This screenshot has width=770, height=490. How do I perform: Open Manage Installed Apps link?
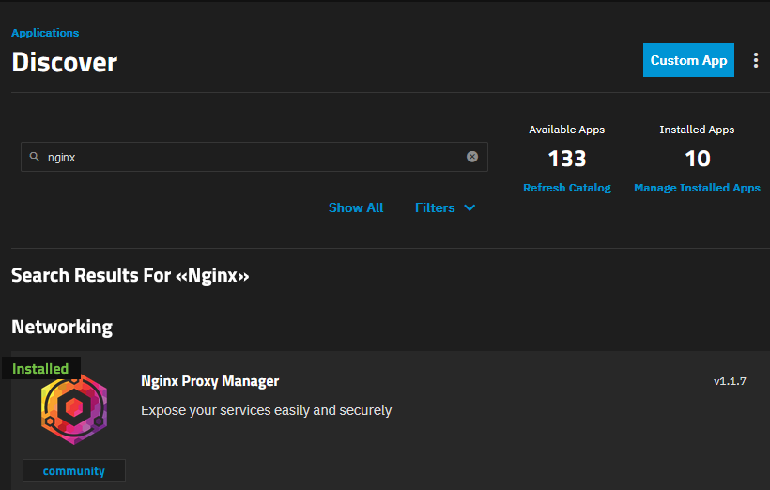697,188
